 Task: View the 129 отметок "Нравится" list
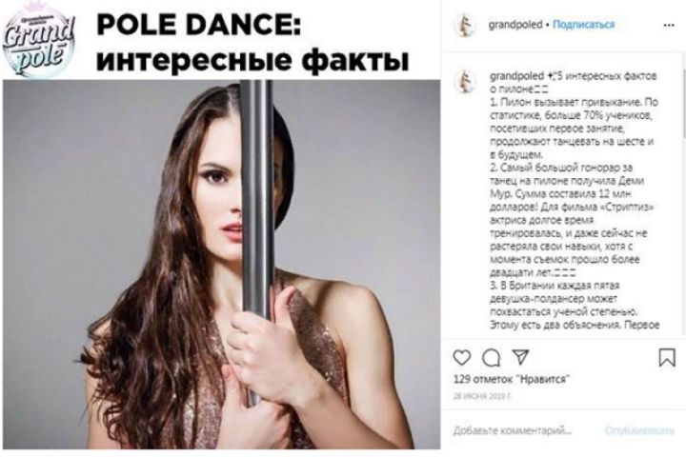[513, 379]
